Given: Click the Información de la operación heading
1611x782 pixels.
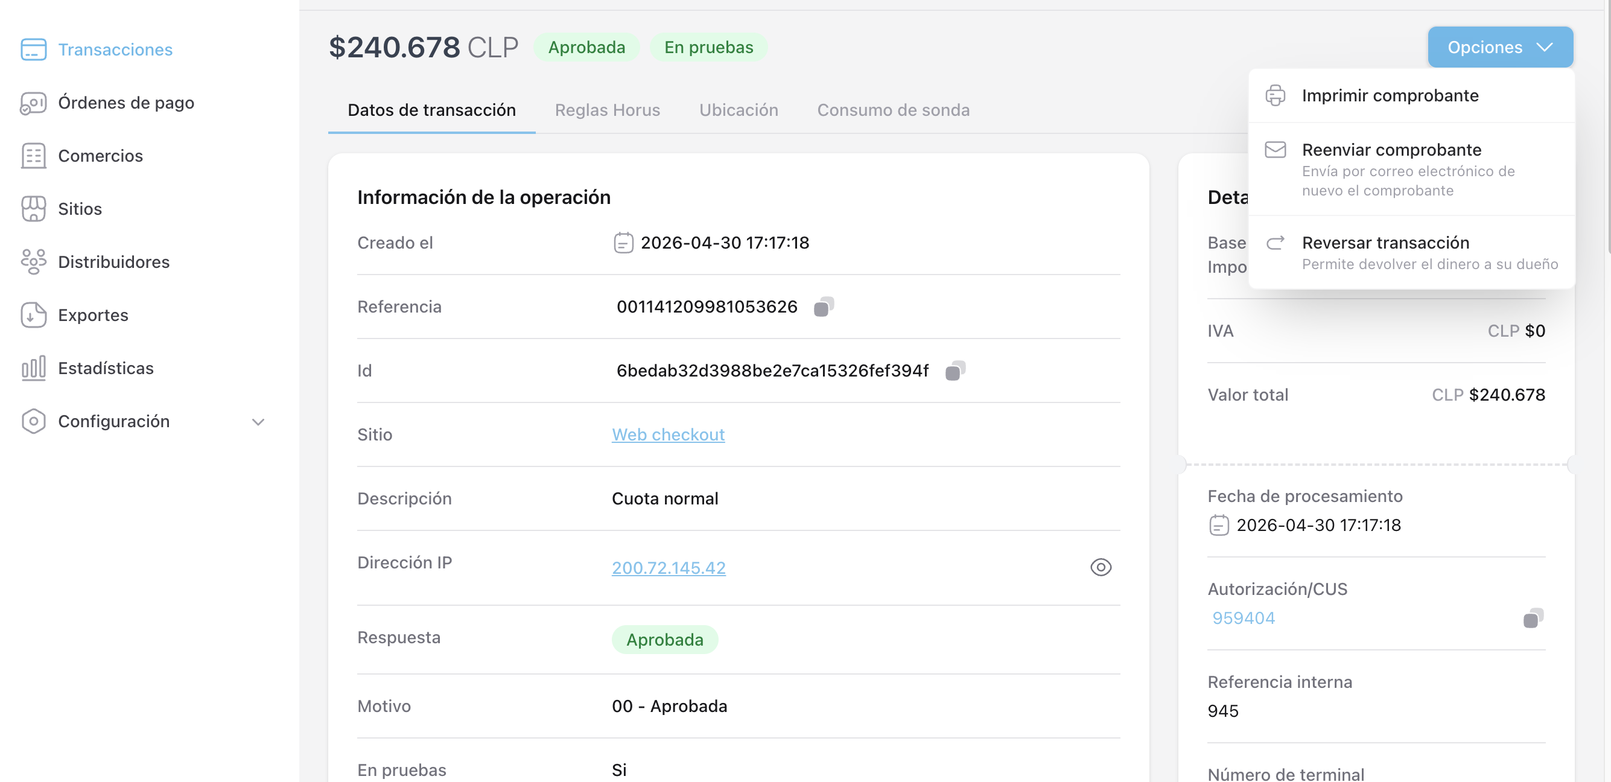Looking at the screenshot, I should click(484, 197).
